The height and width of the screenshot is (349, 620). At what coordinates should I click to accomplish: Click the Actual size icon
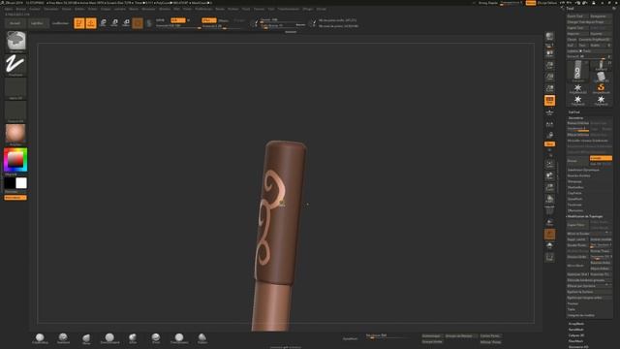tap(549, 77)
